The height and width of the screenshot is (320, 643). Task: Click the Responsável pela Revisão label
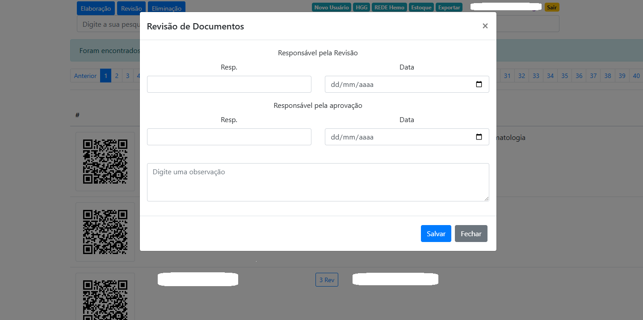318,53
